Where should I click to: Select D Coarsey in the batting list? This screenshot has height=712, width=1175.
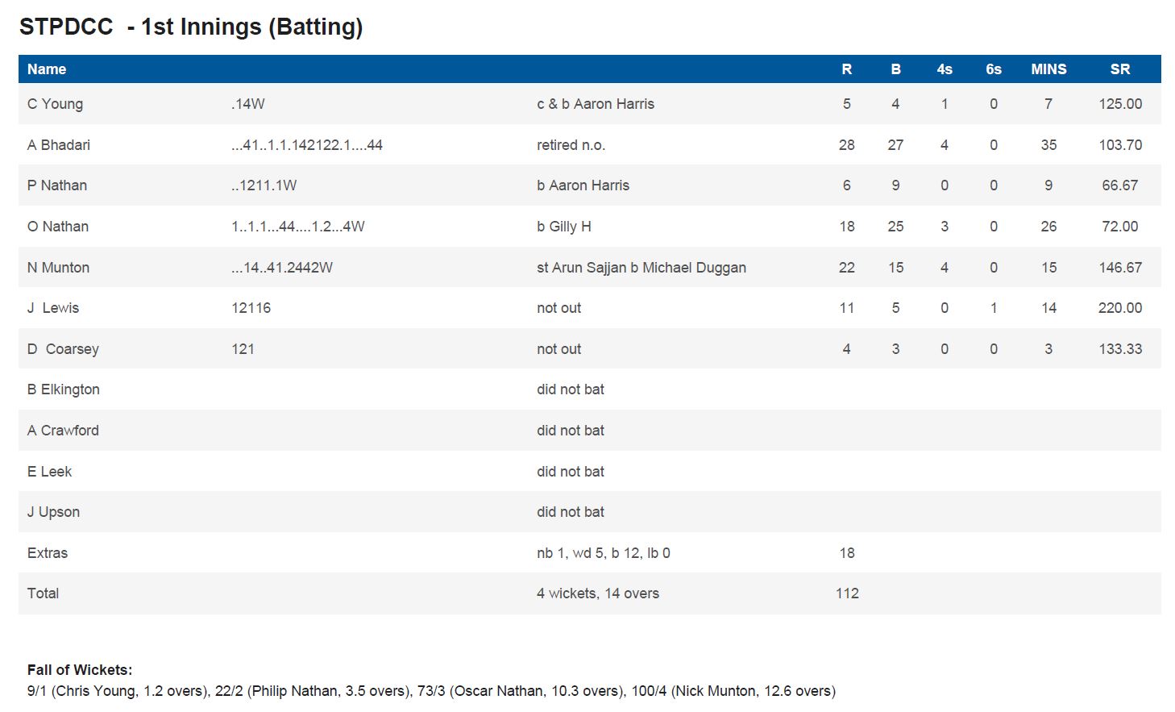63,349
